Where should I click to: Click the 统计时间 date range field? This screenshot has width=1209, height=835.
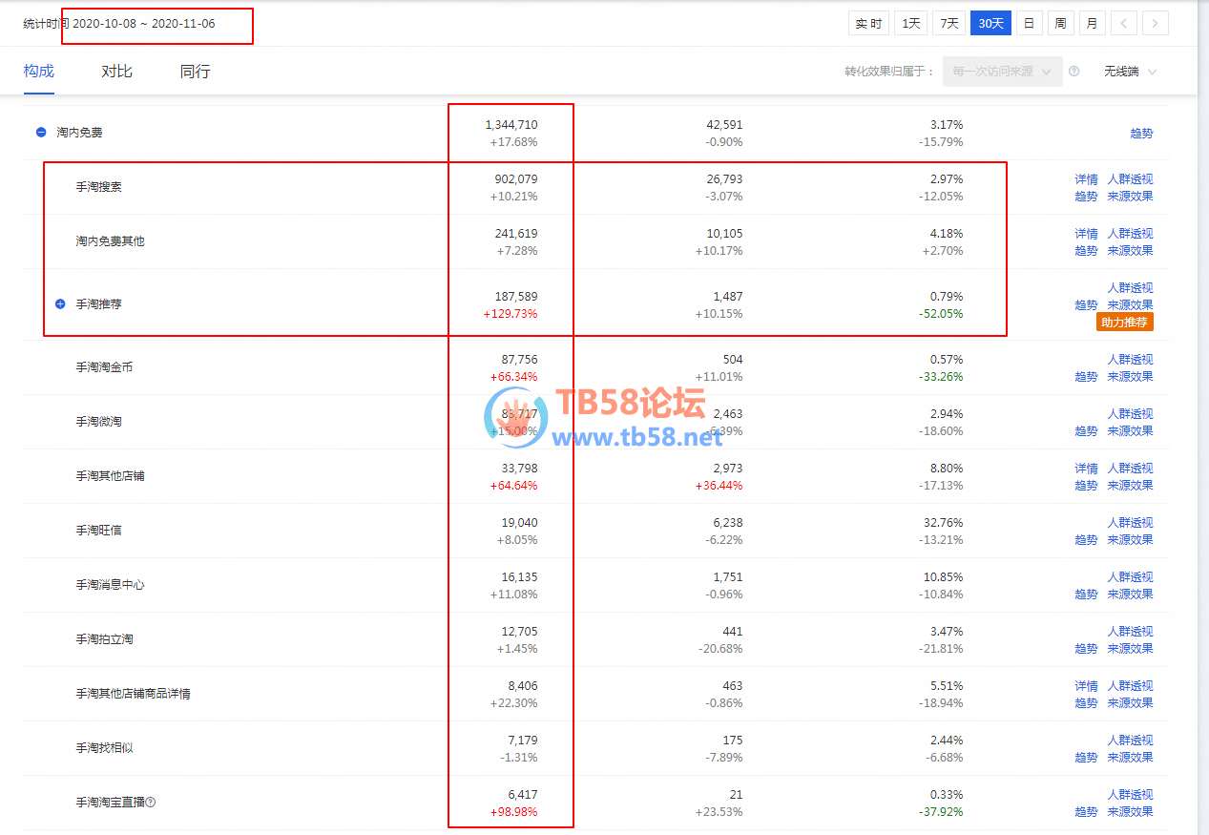point(144,24)
